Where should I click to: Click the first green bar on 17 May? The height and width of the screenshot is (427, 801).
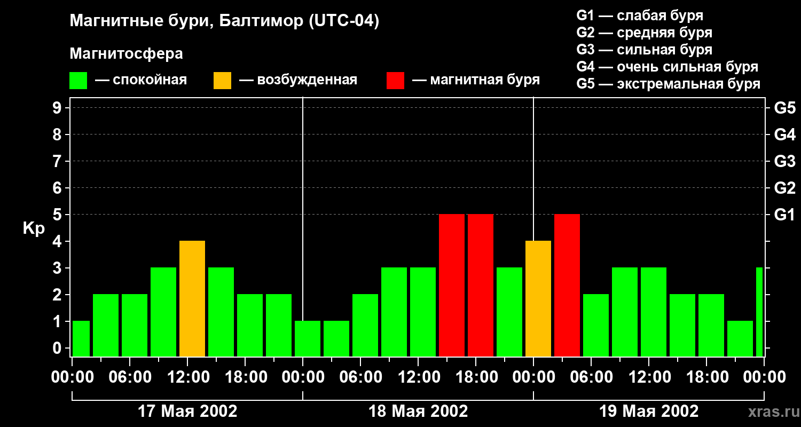click(x=81, y=338)
